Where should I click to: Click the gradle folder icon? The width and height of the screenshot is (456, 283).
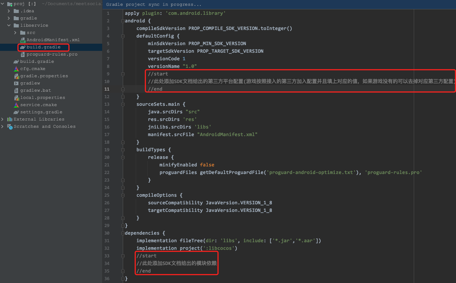(16, 18)
